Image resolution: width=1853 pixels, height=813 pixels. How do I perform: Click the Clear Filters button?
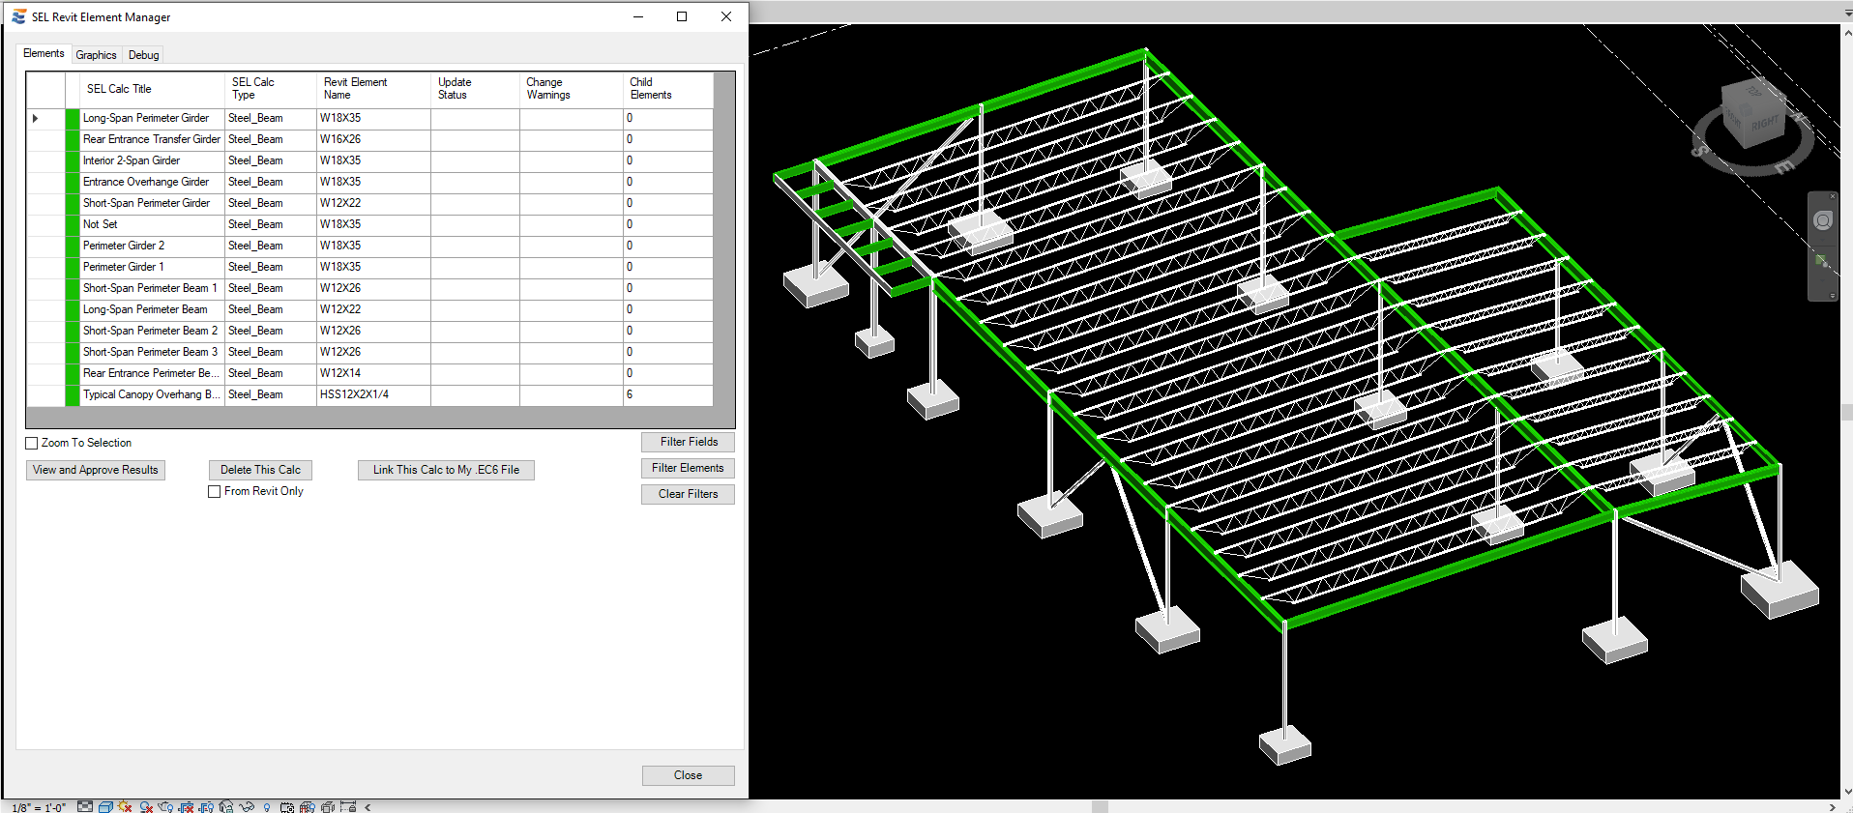pos(688,494)
